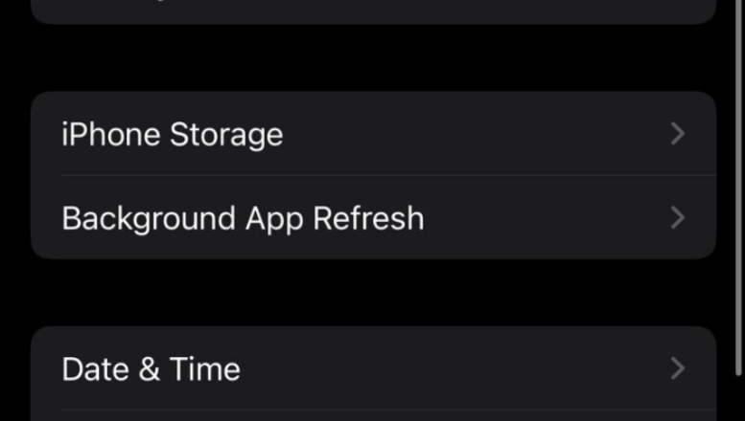
Task: Select the "iPhone Storage" text label
Action: (x=172, y=134)
